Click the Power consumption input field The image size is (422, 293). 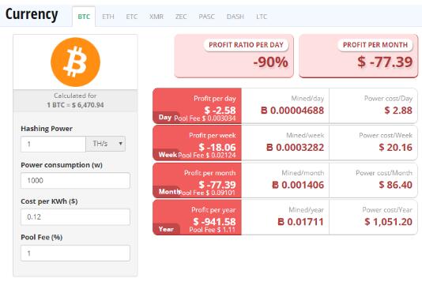(75, 180)
